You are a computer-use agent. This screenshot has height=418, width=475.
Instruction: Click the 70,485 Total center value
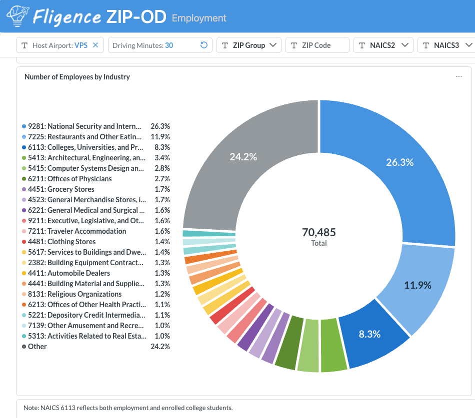pyautogui.click(x=318, y=232)
